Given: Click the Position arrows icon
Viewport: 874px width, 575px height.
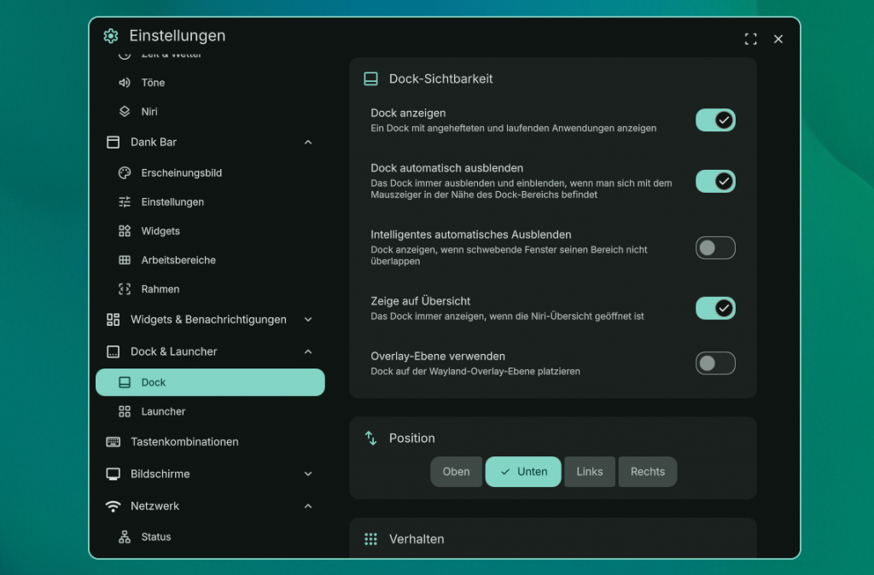Looking at the screenshot, I should point(370,438).
